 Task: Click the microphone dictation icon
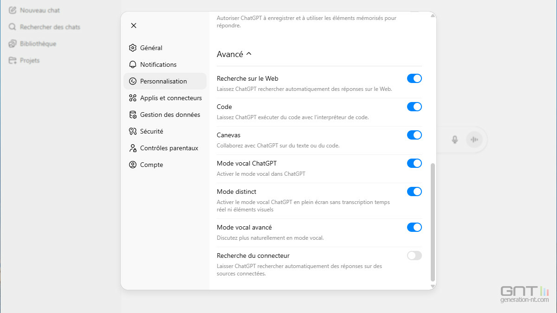(x=455, y=140)
